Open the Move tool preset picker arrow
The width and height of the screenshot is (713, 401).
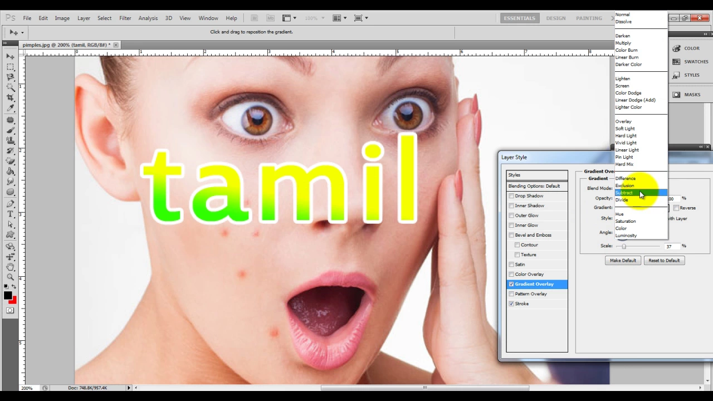(x=22, y=32)
